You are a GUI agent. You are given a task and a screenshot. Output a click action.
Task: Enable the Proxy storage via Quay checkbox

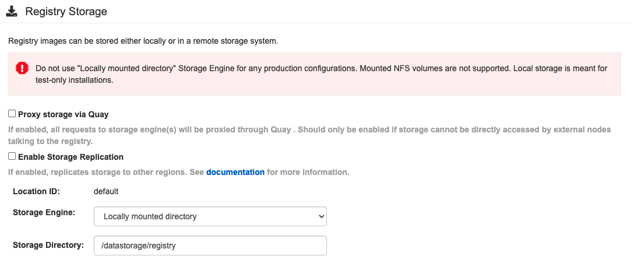coord(12,114)
